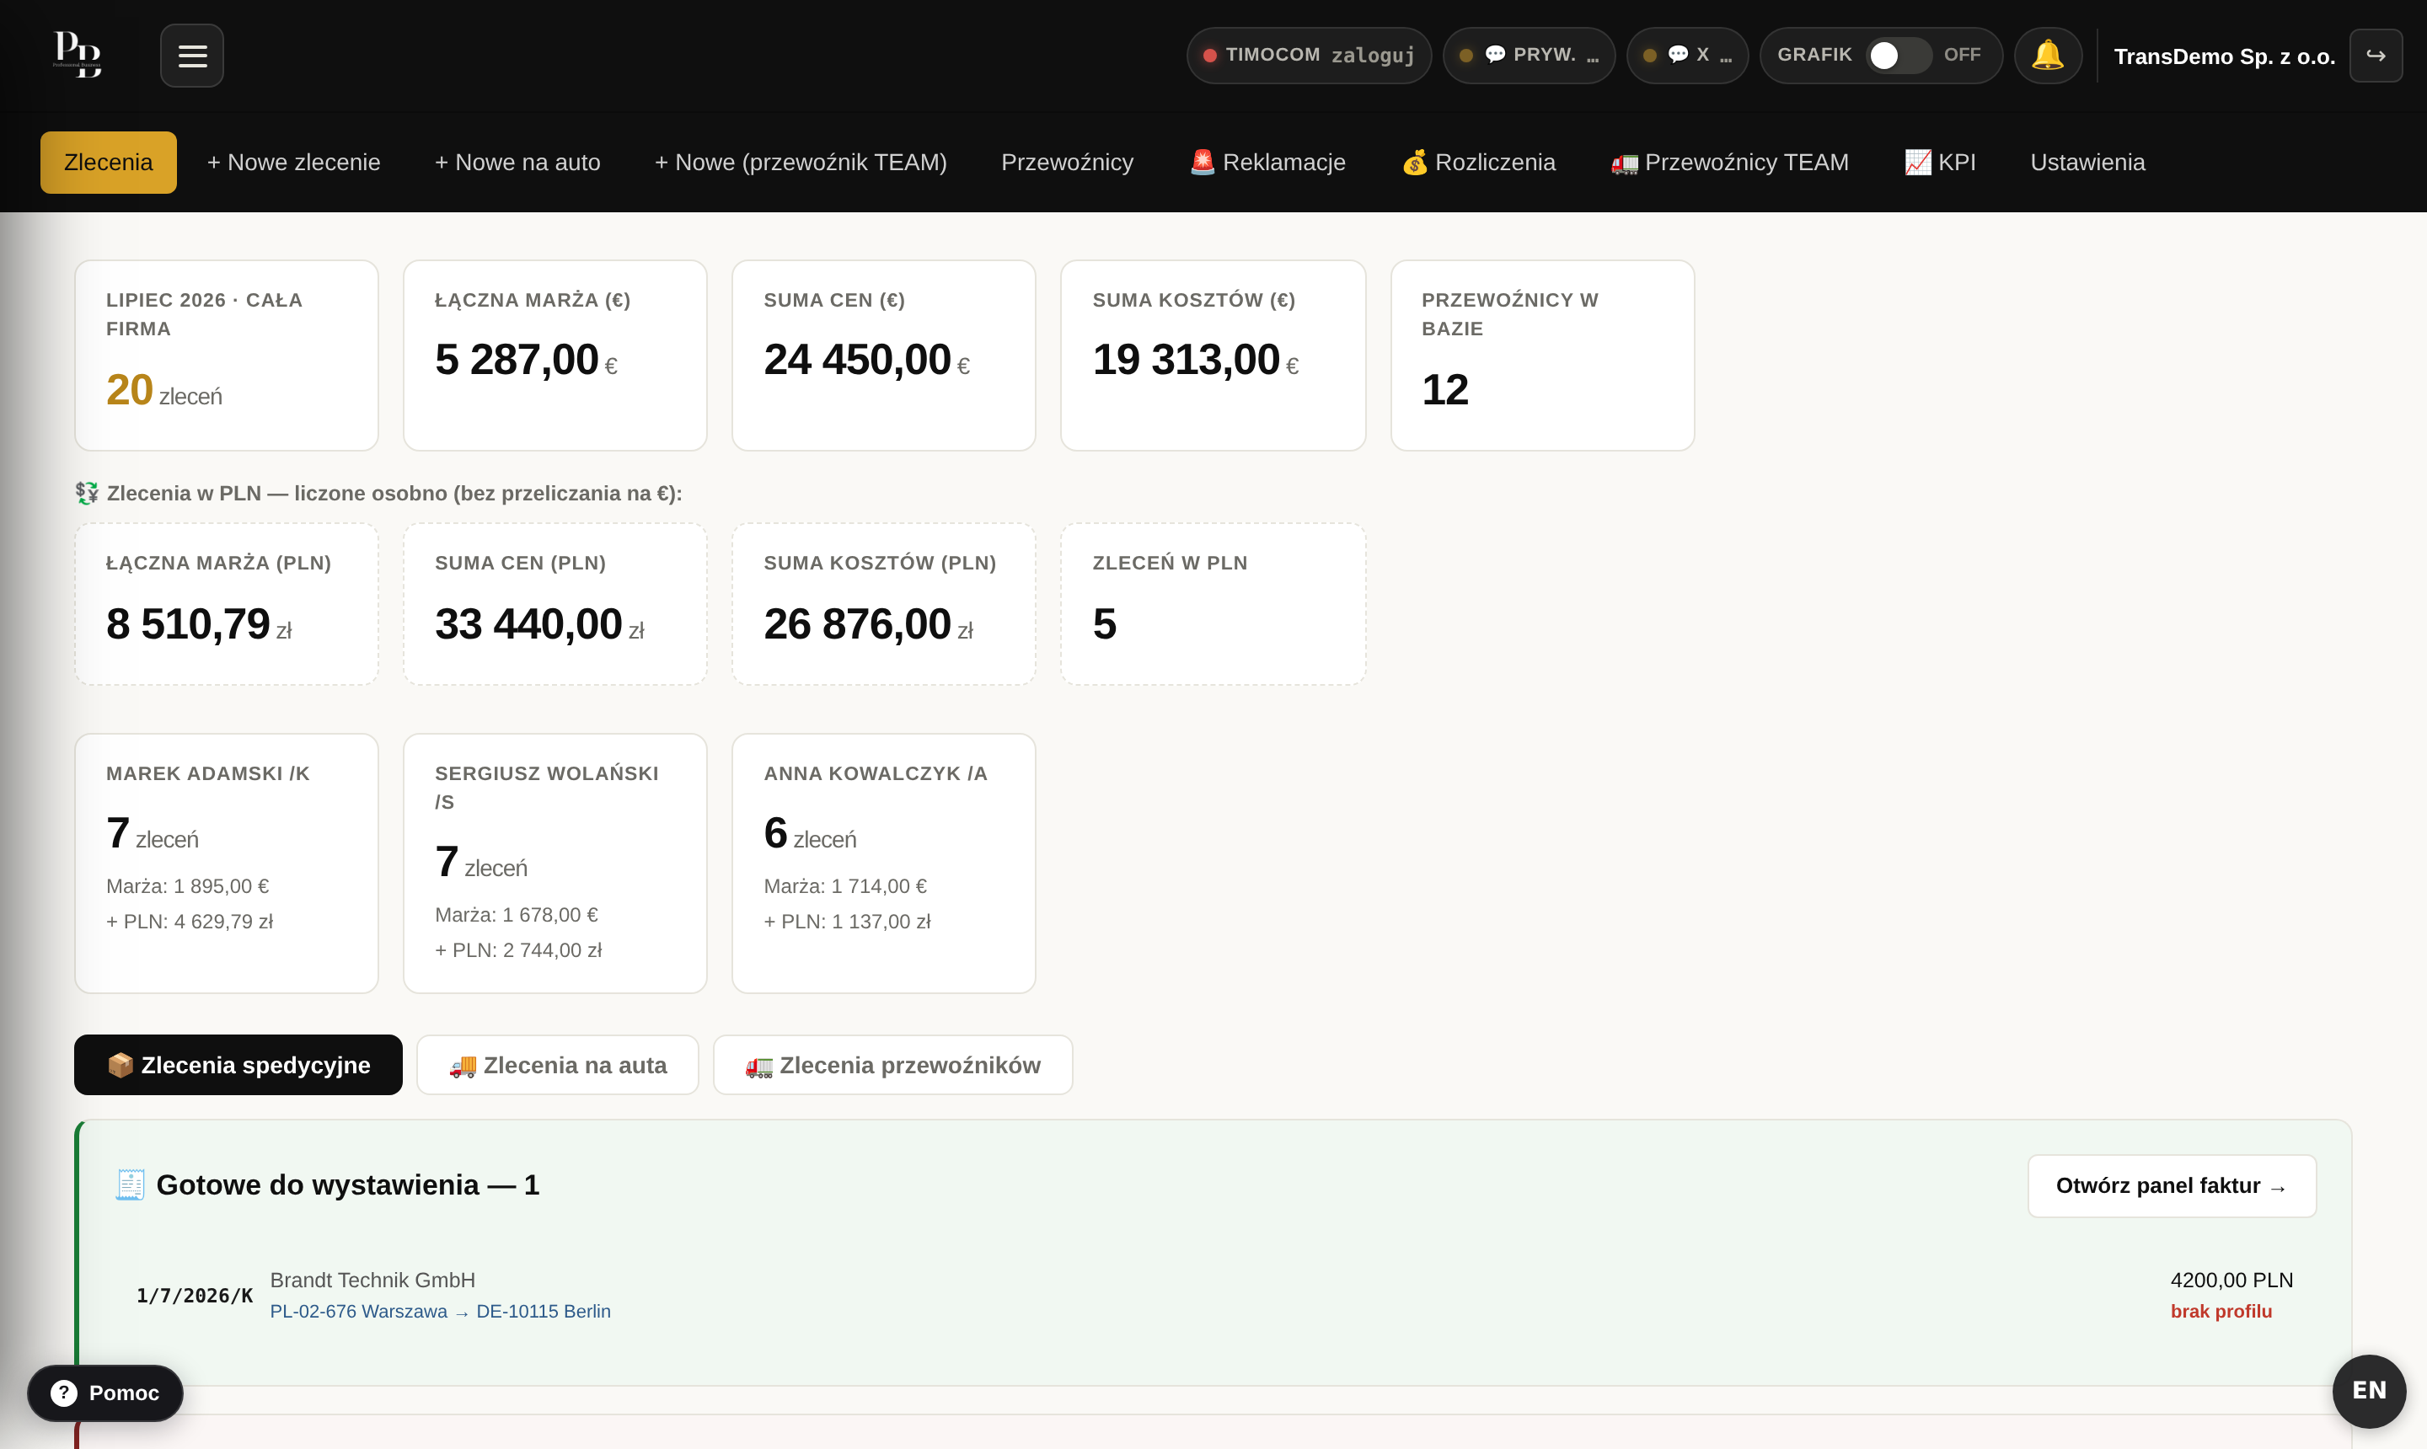This screenshot has height=1449, width=2427.
Task: Click Łączna marża (€) card
Action: [x=555, y=356]
